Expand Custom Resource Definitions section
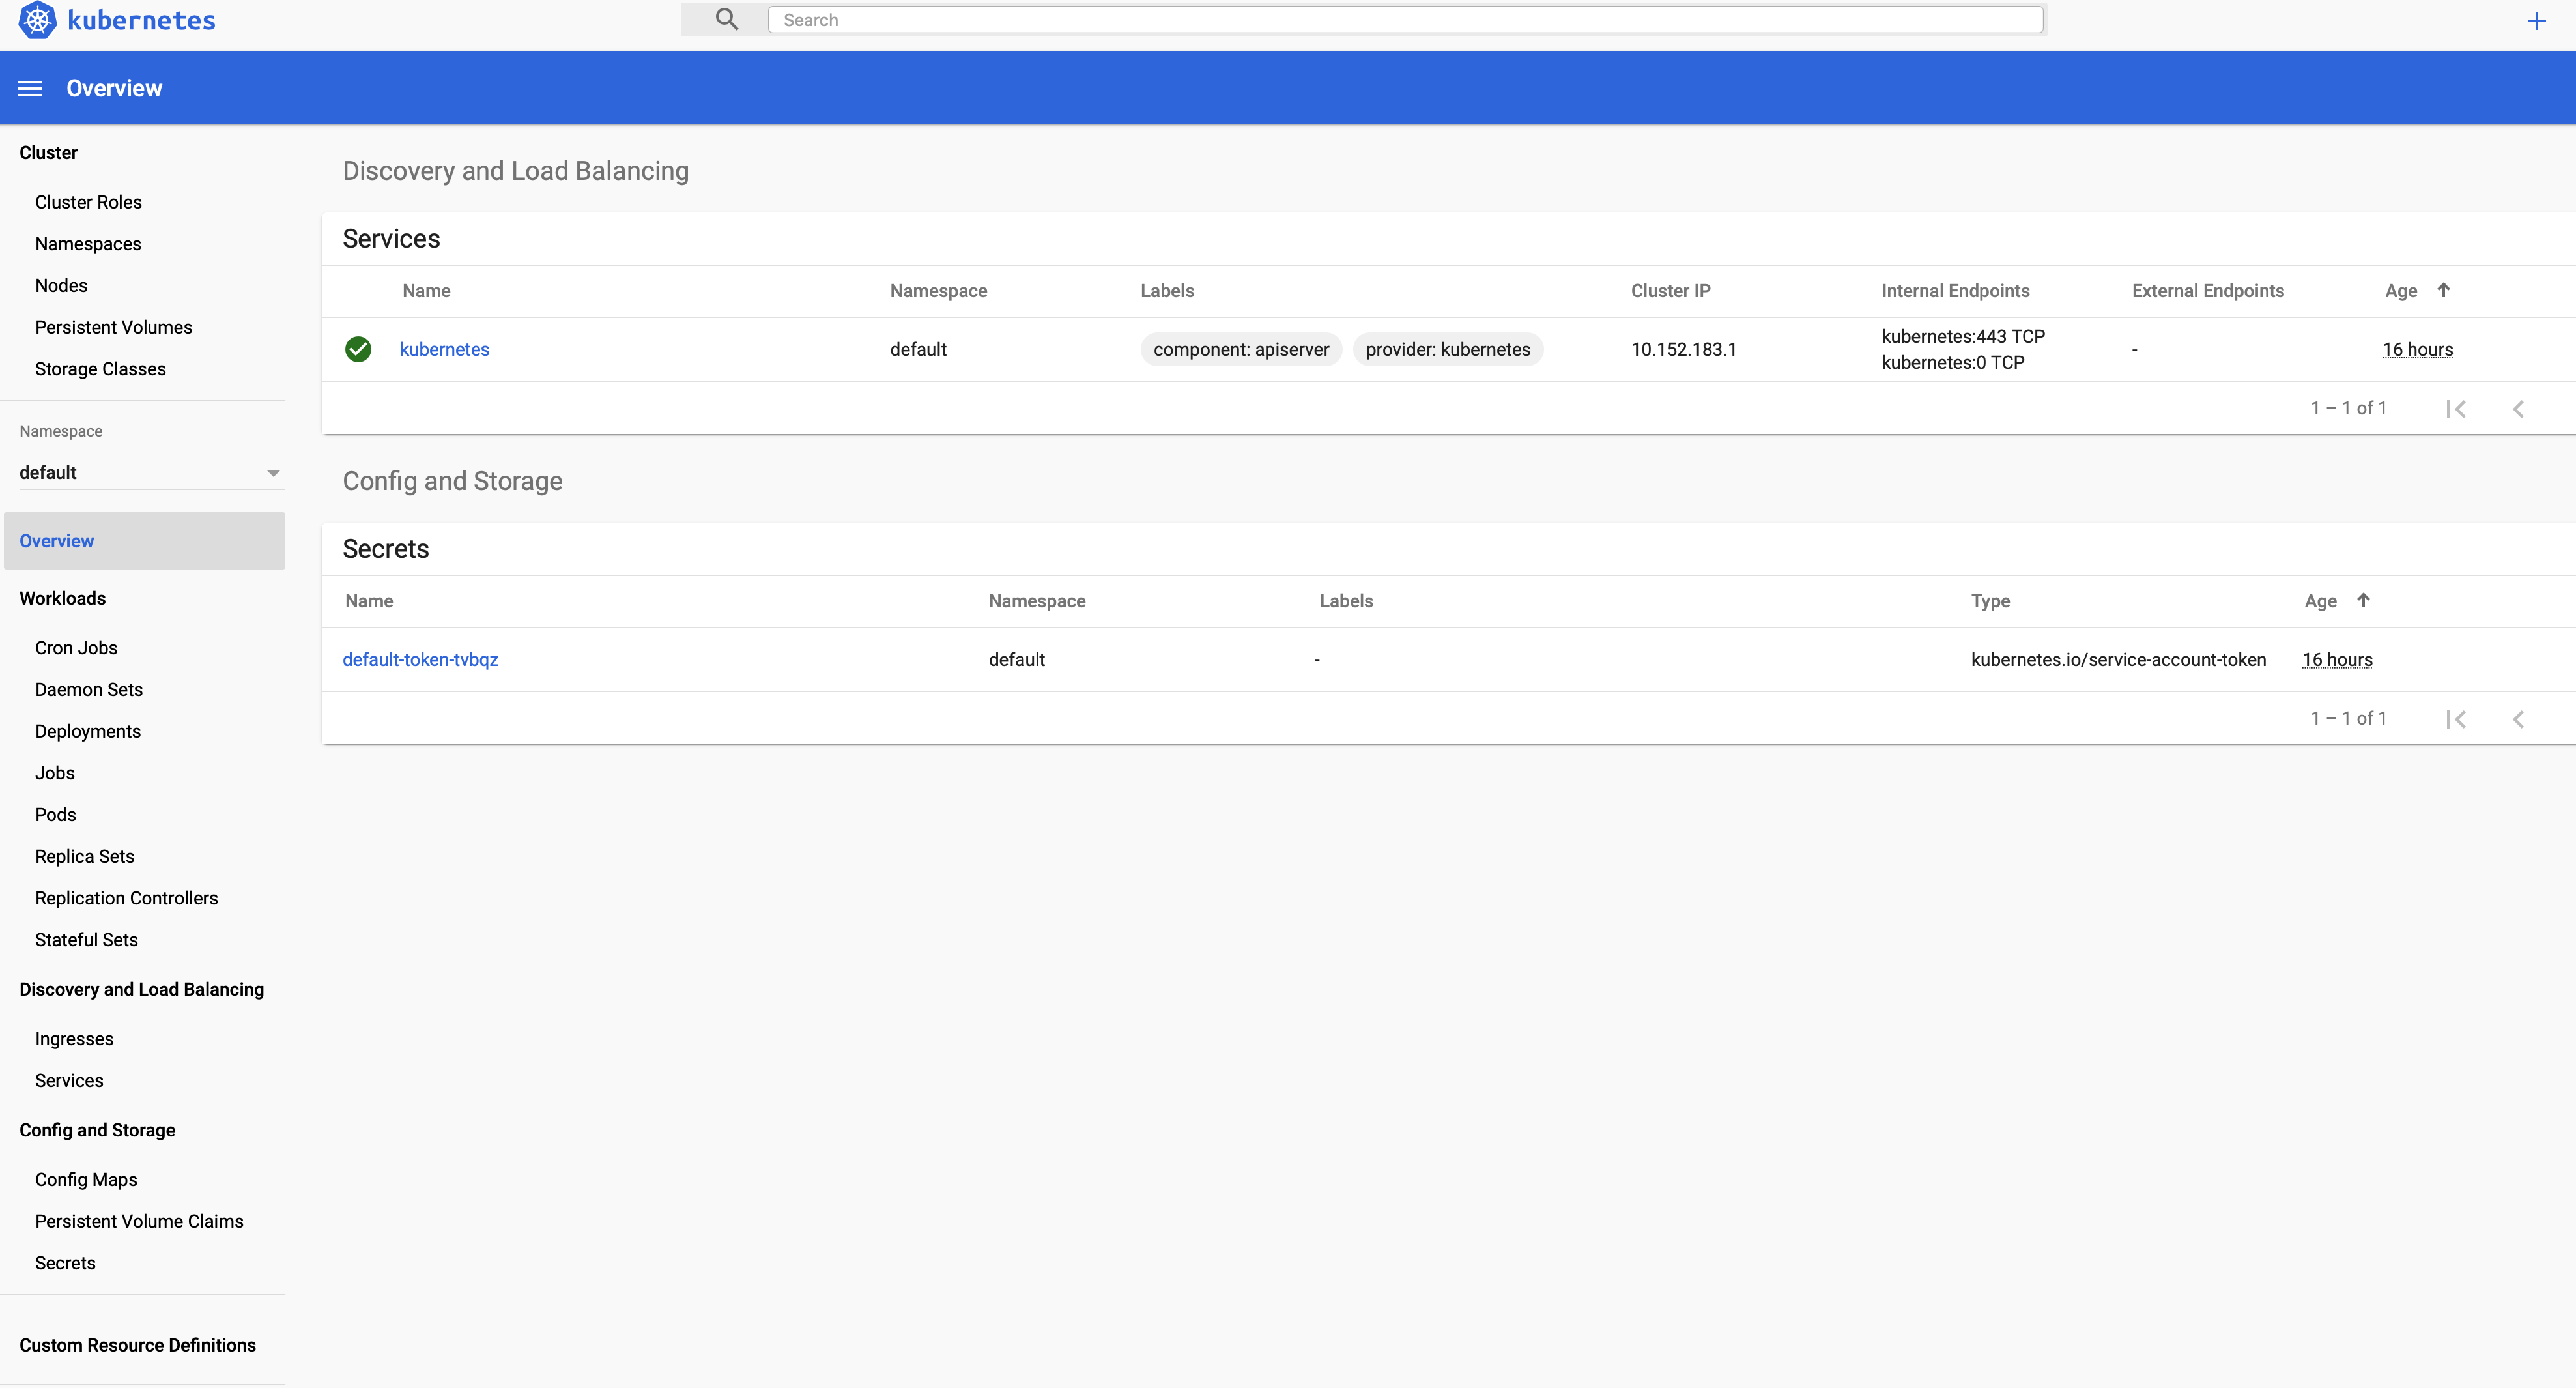The width and height of the screenshot is (2576, 1388). [138, 1345]
